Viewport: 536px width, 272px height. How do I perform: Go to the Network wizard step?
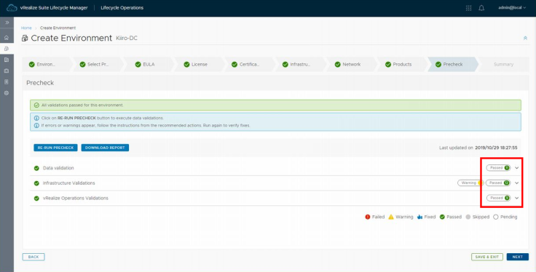[x=350, y=64]
